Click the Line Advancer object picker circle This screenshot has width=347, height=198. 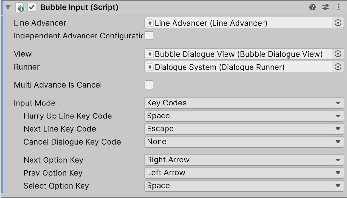pyautogui.click(x=338, y=23)
